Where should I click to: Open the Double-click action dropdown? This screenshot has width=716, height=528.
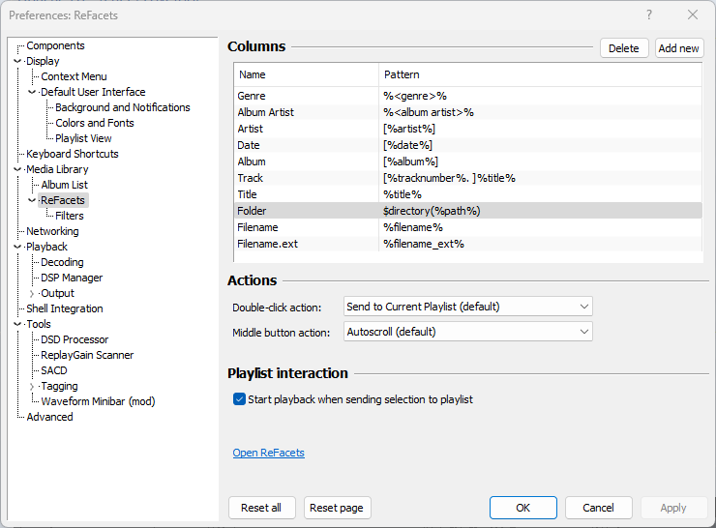point(467,307)
